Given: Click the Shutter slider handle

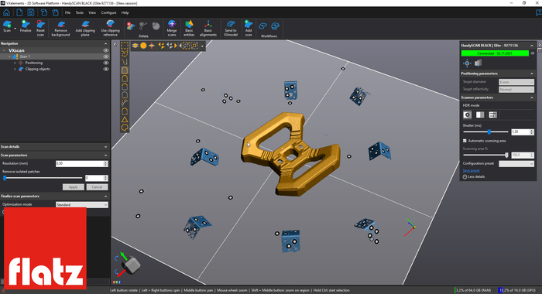Looking at the screenshot, I should click(x=489, y=132).
